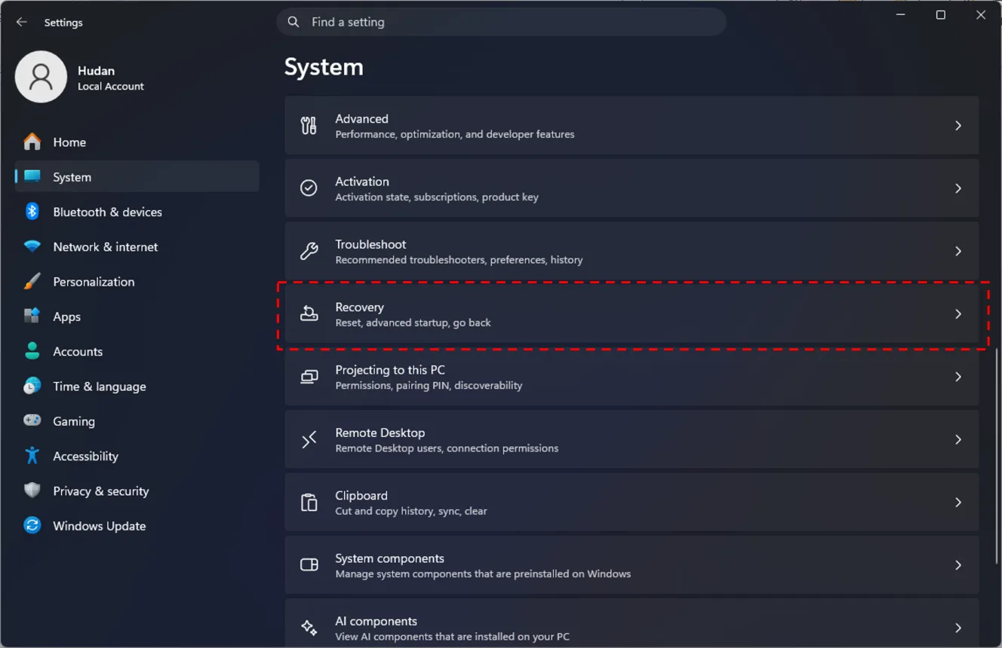Click 'Performance, optimization, and developer features' text

[x=455, y=134]
